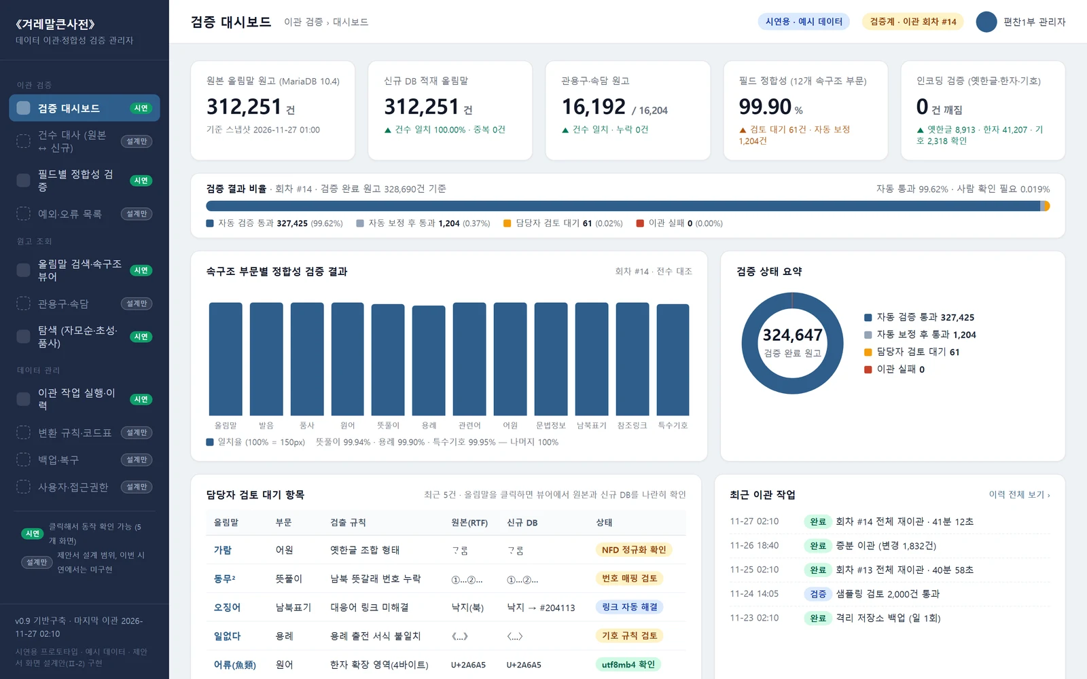Click 인코딩 검증 0건 깨짐 card
This screenshot has height=679, width=1087.
tap(983, 111)
